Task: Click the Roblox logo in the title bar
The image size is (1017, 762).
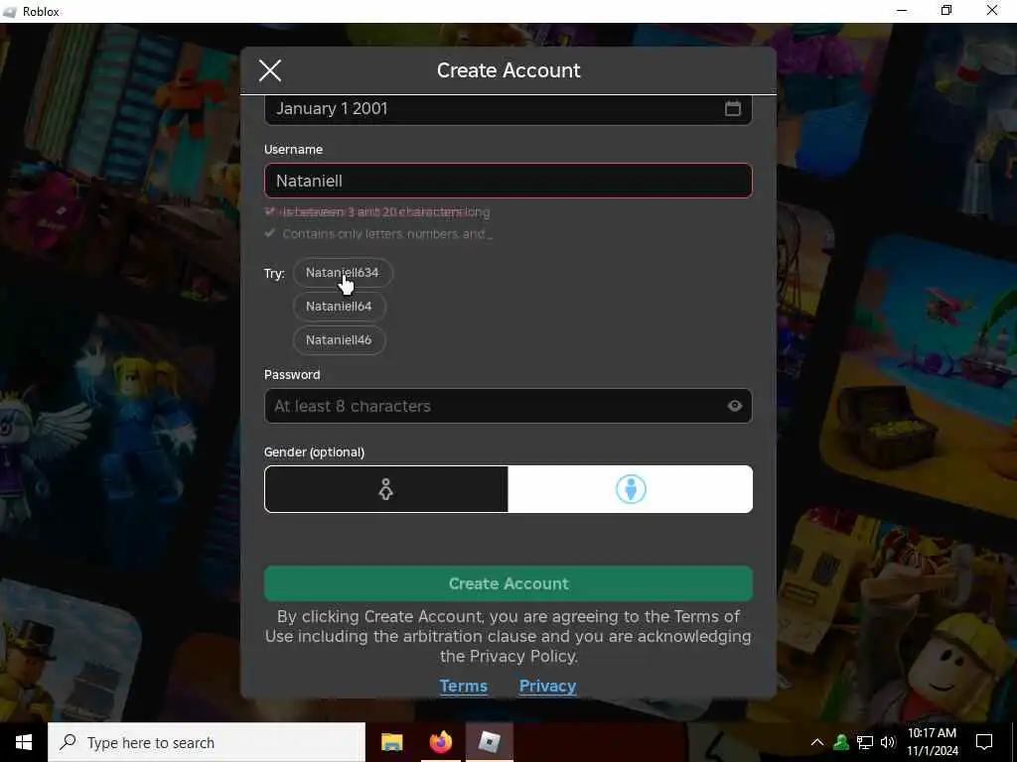Action: coord(9,12)
